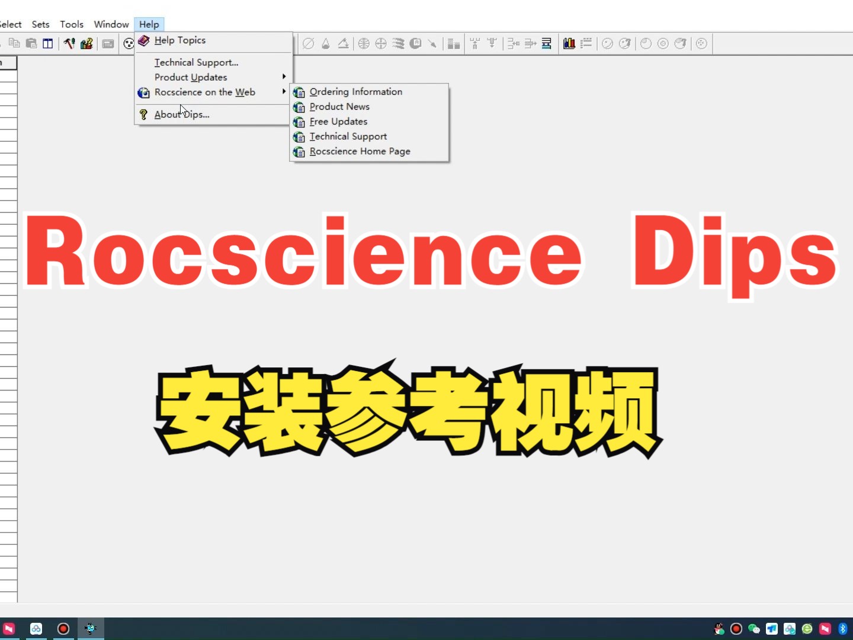Click the highlighted rows sort icon
This screenshot has height=640, width=853.
[x=547, y=43]
